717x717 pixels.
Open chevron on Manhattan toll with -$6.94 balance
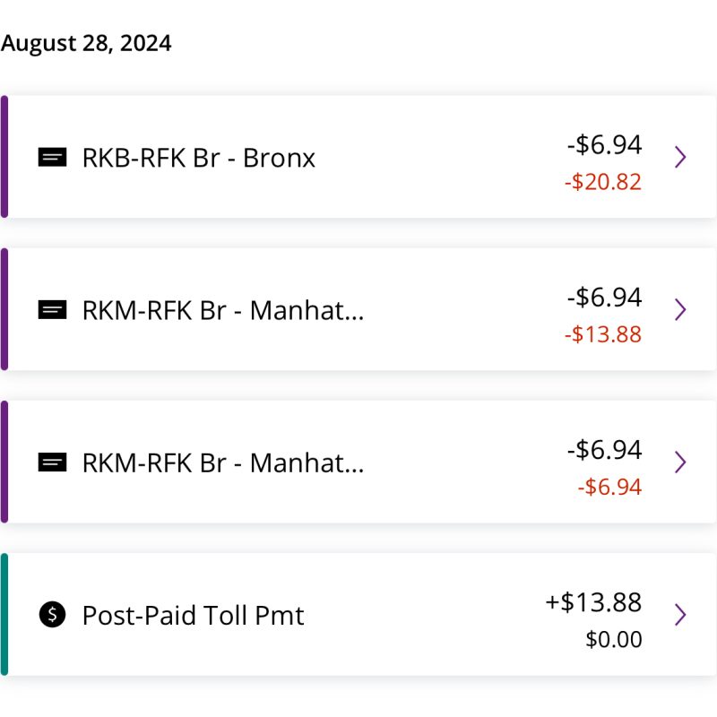pos(680,462)
